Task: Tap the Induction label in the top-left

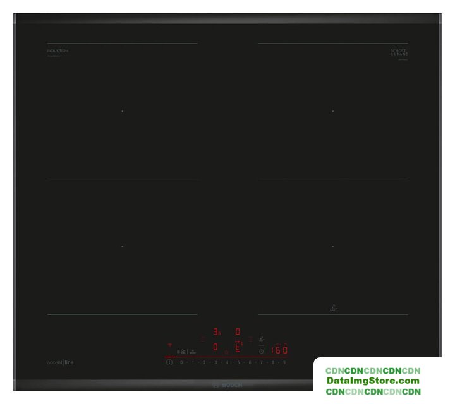Action: [x=58, y=51]
